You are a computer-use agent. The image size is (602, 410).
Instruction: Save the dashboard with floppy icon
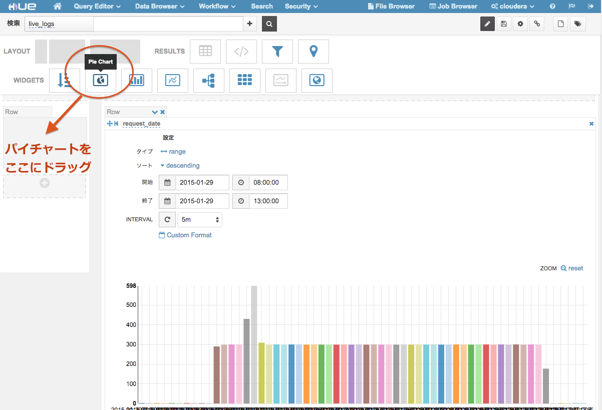click(x=504, y=24)
